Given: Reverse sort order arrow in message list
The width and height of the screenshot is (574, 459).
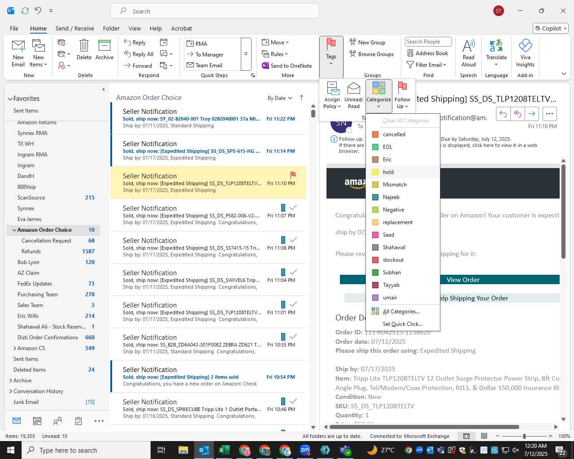Looking at the screenshot, I should [301, 98].
